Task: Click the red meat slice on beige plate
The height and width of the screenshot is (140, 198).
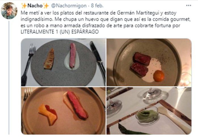Action: tap(77, 105)
